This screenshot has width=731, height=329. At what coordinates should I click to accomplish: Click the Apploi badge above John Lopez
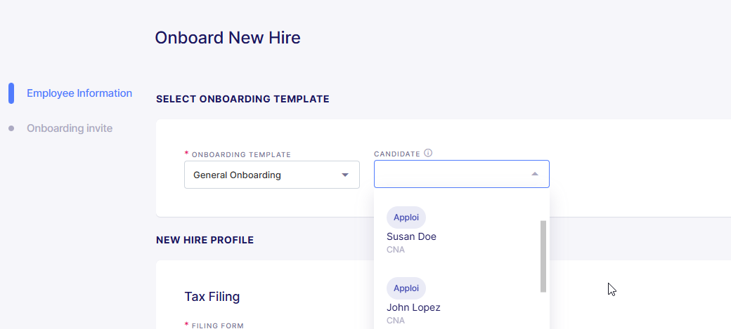point(406,288)
